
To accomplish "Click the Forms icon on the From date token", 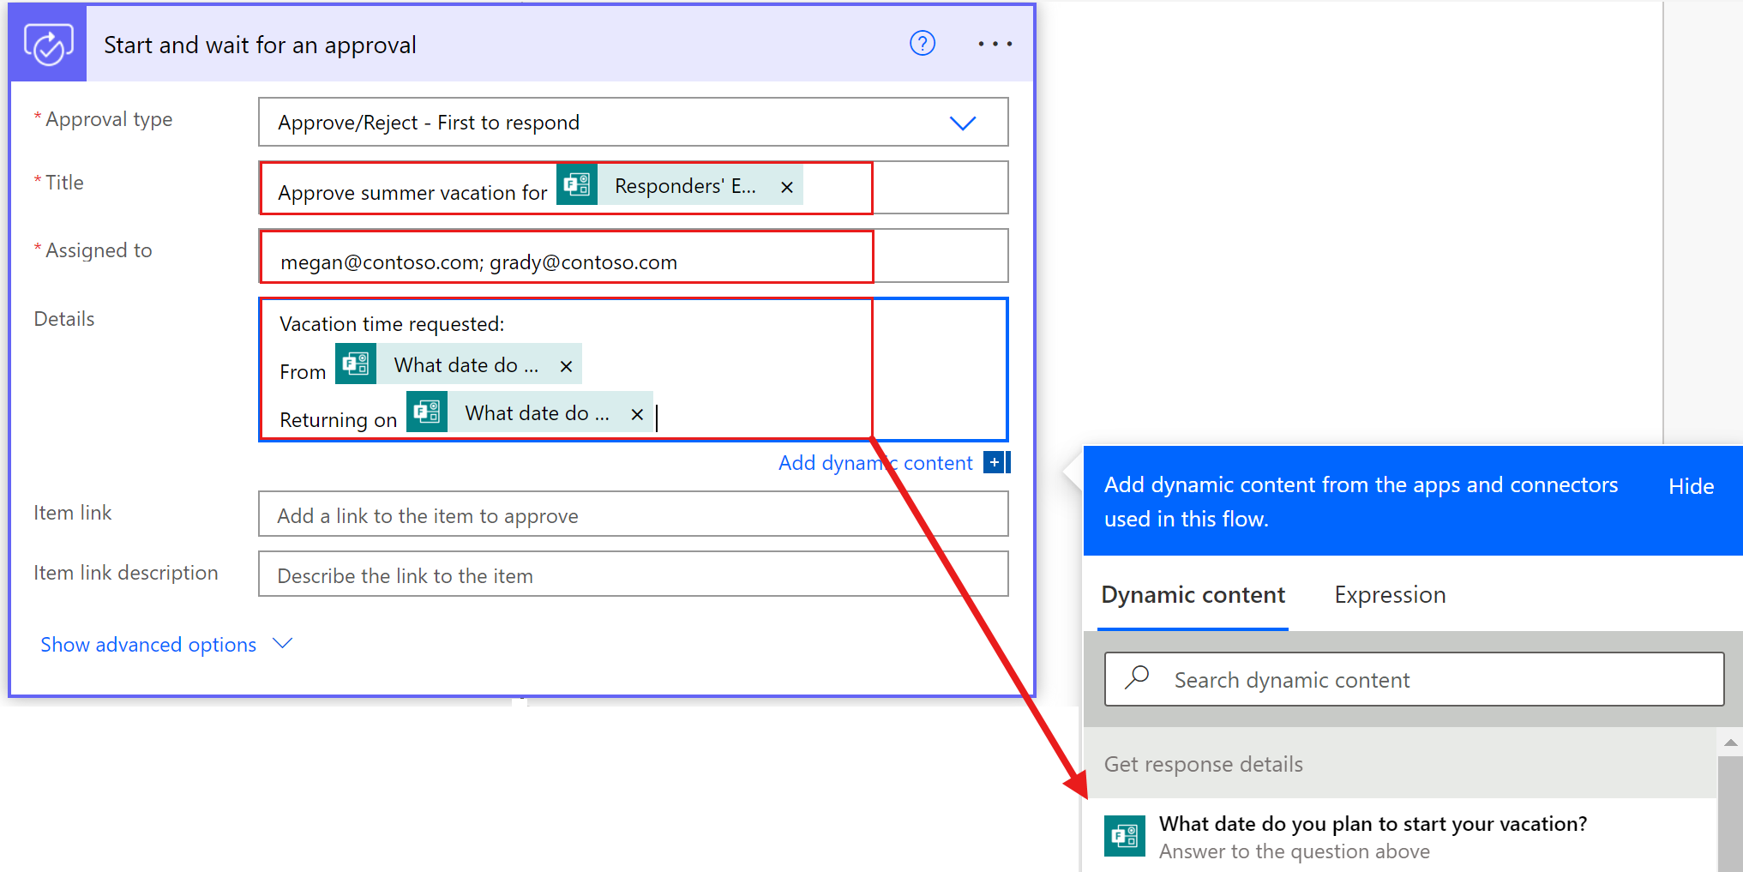I will pyautogui.click(x=356, y=364).
